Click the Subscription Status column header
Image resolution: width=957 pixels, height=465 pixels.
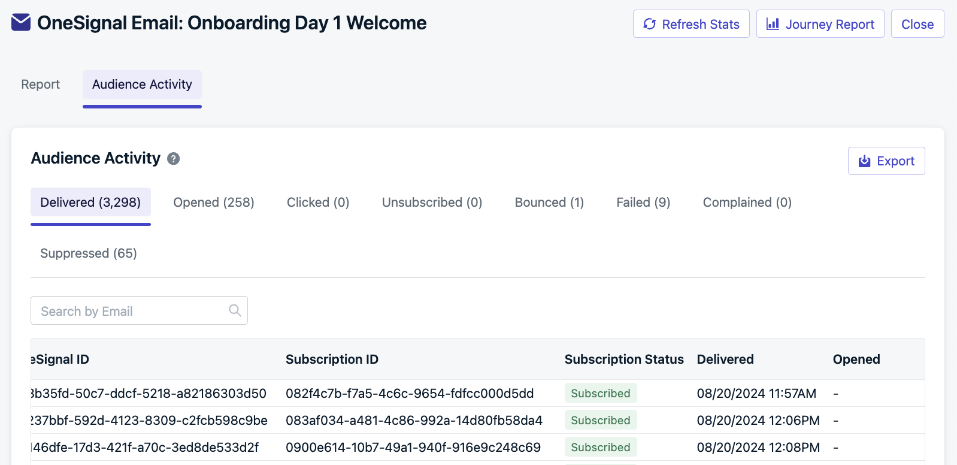click(624, 360)
